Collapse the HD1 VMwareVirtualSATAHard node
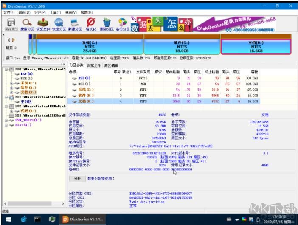This screenshot has width=298, height=225. pos(6,97)
